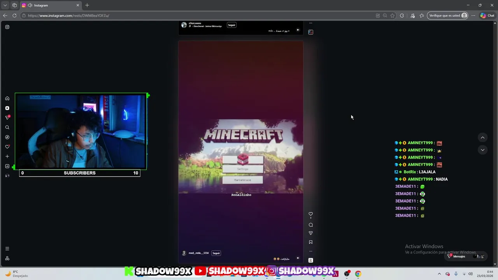The width and height of the screenshot is (498, 280).
Task: Open the browser tab list dropdown
Action: click(5, 5)
